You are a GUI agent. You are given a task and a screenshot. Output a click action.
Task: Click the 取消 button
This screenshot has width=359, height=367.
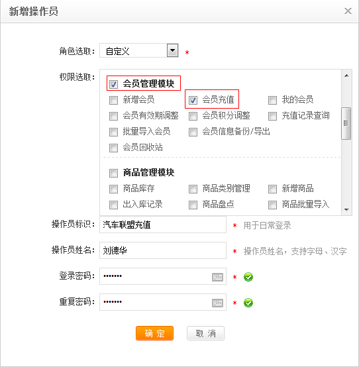point(205,333)
